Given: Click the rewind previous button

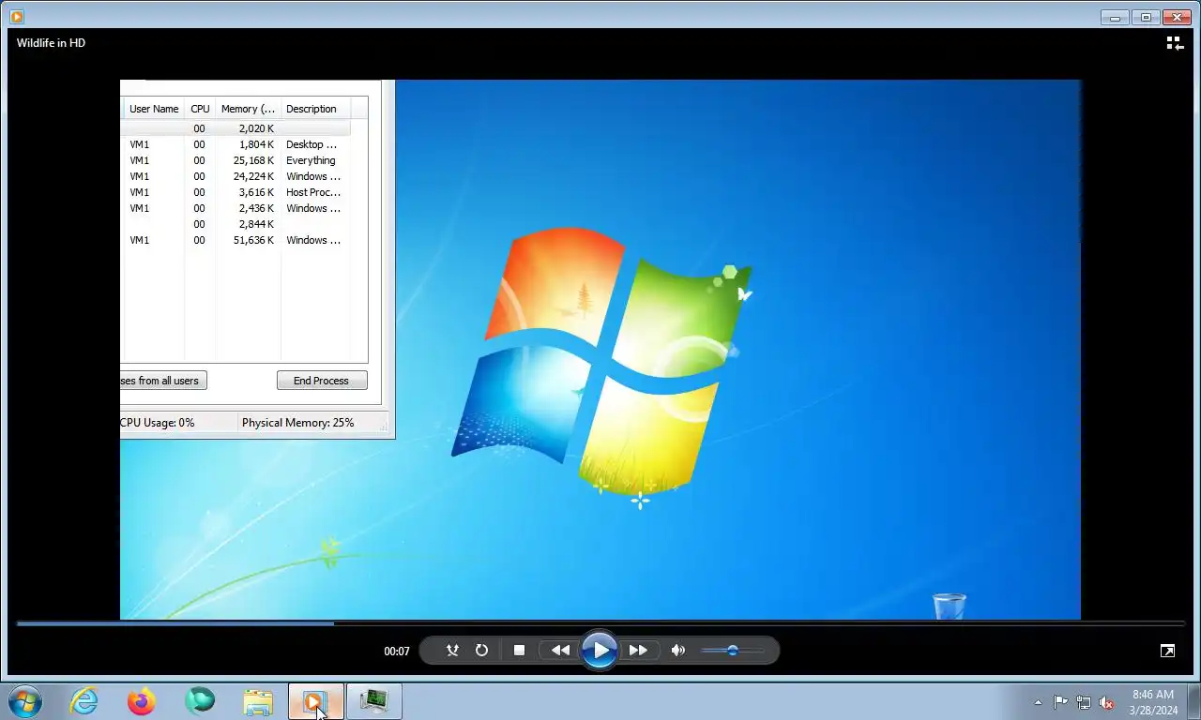Looking at the screenshot, I should pos(560,651).
